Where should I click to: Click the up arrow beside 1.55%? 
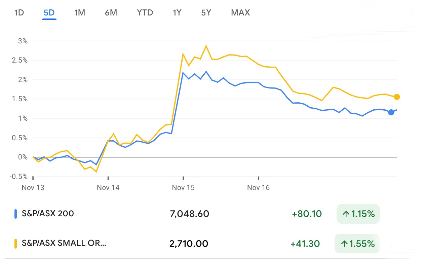coord(345,244)
